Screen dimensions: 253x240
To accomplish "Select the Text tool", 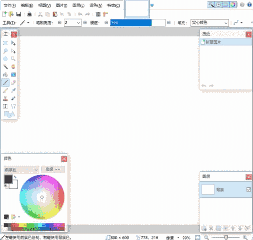I will pos(5,106).
